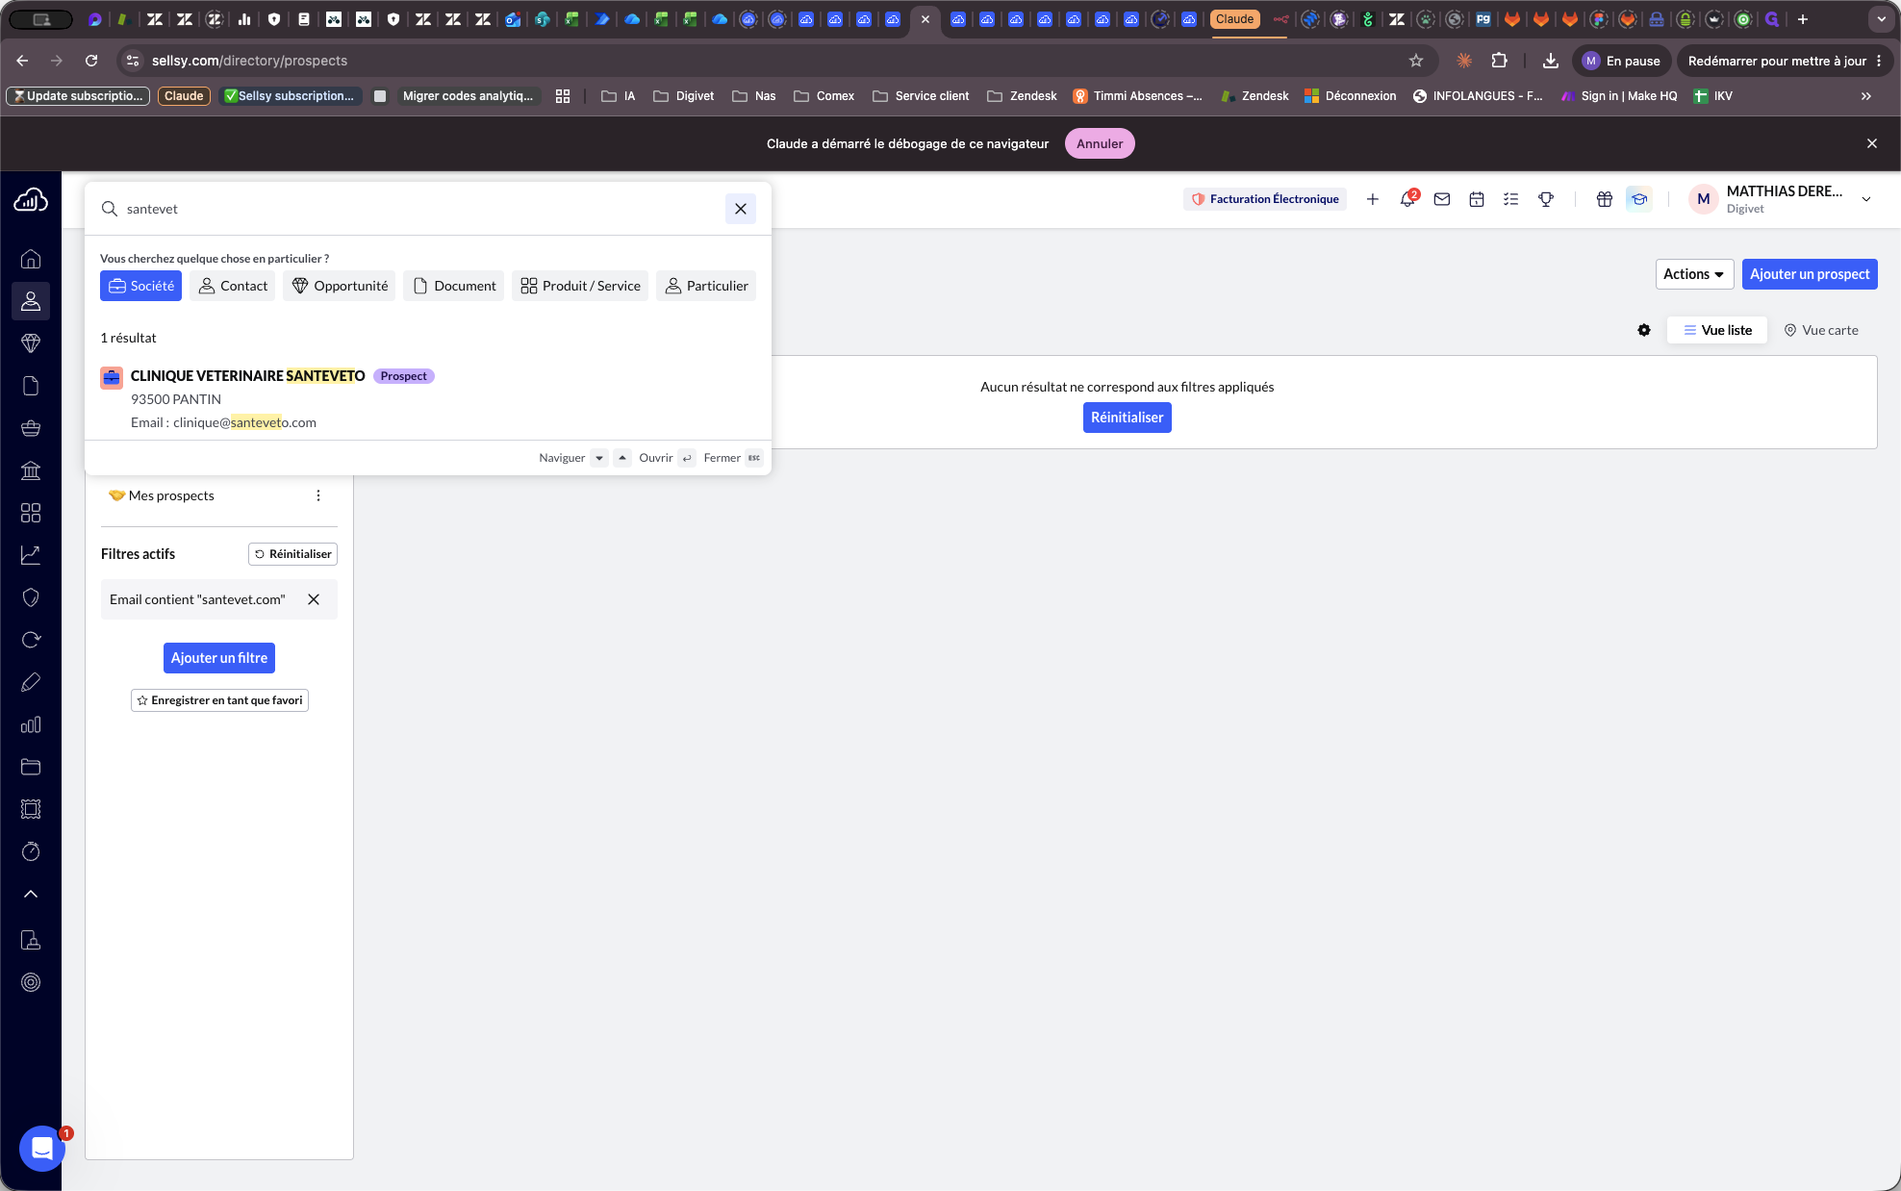Open the Actions dropdown

click(x=1694, y=274)
